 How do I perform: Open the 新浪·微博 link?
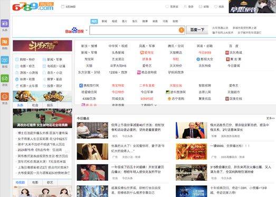pyautogui.click(x=89, y=46)
